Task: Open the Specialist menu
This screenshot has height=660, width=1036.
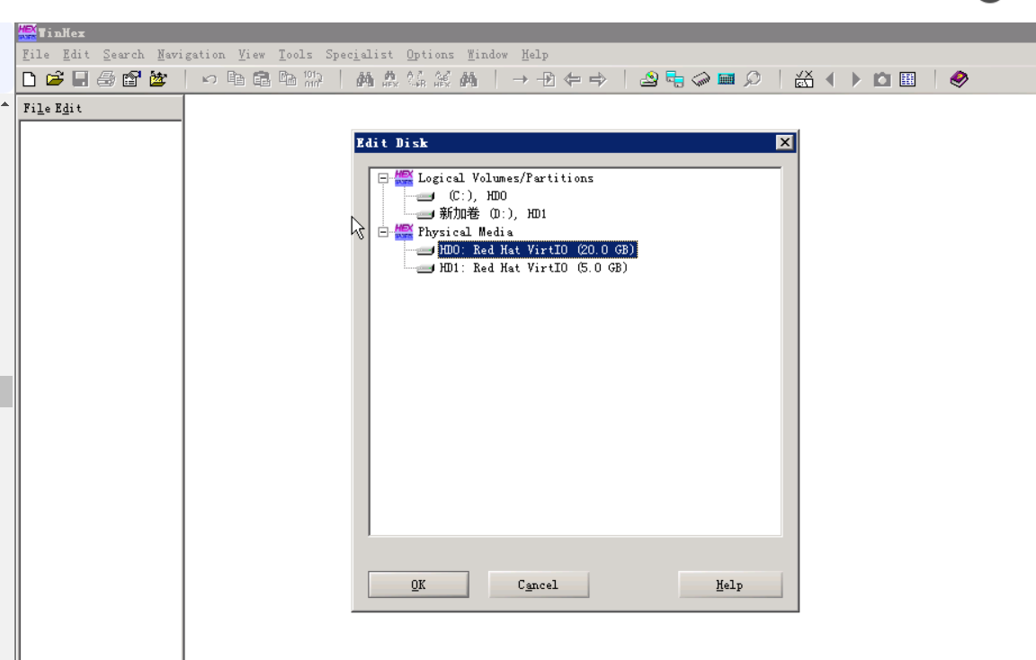Action: coord(359,55)
